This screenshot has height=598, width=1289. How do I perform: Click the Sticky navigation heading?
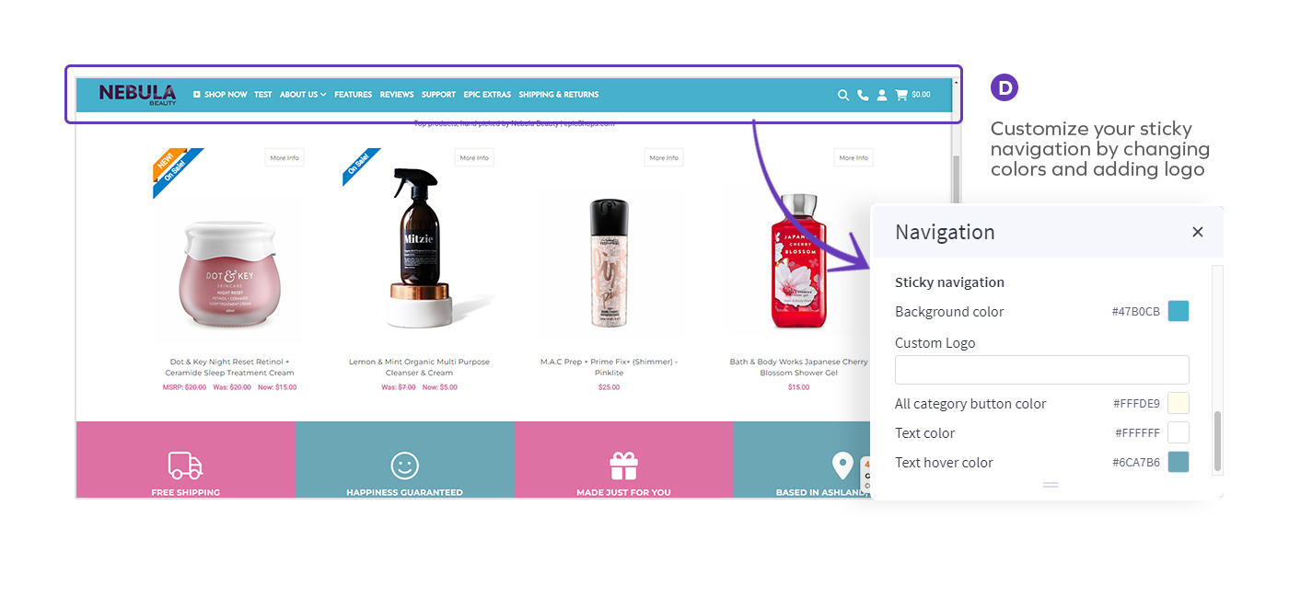pos(949,282)
